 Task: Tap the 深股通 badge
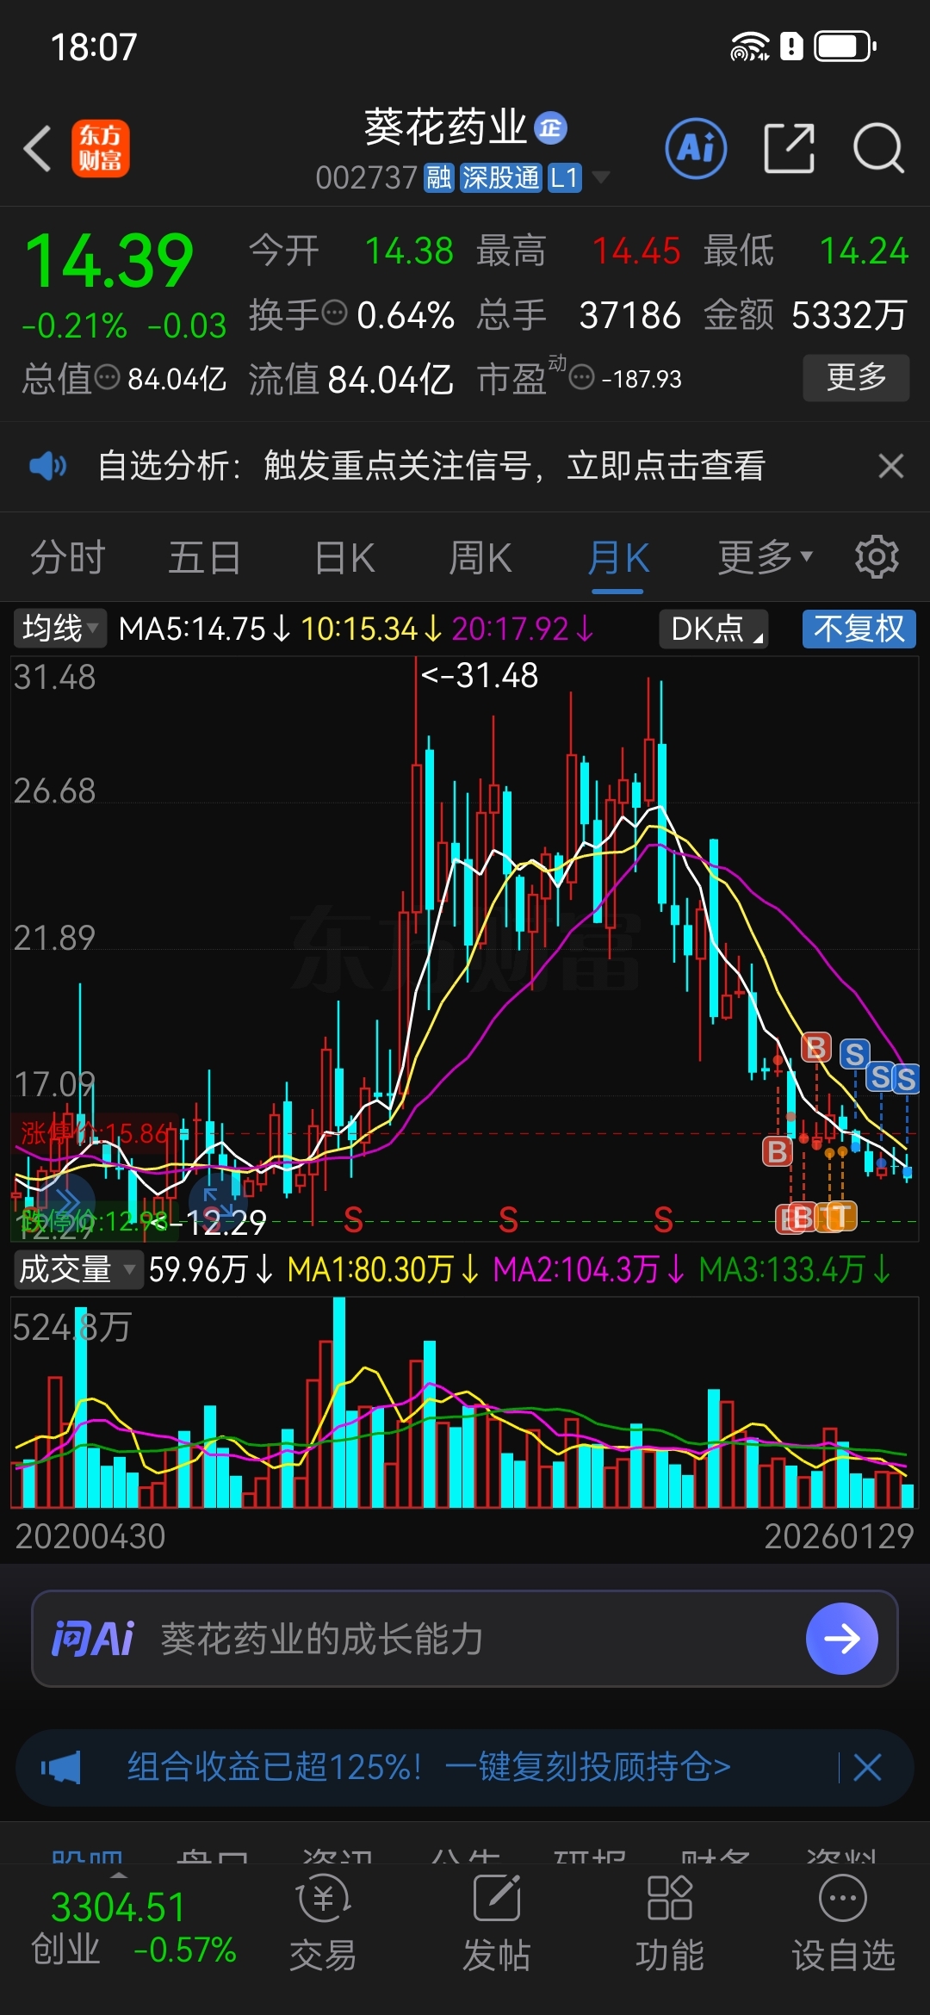[x=501, y=178]
